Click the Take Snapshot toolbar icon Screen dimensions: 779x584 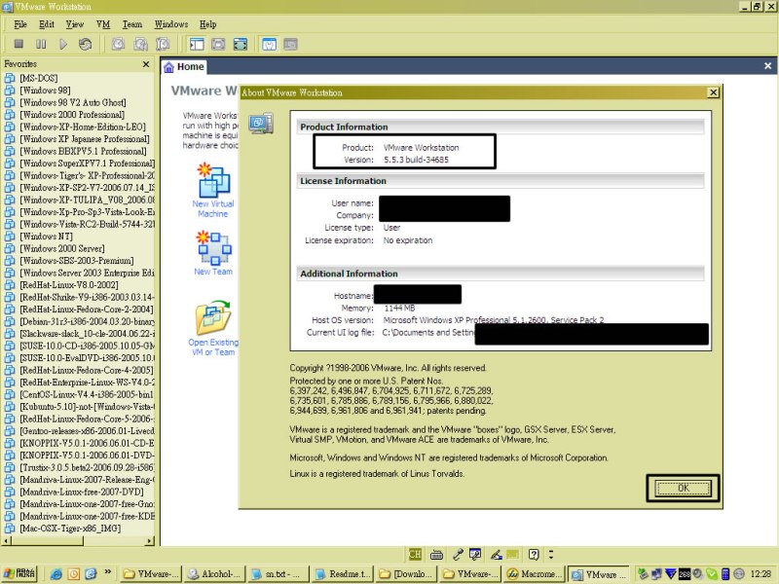point(118,44)
